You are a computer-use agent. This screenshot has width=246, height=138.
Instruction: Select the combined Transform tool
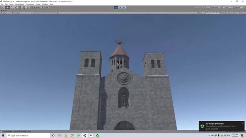24,8
